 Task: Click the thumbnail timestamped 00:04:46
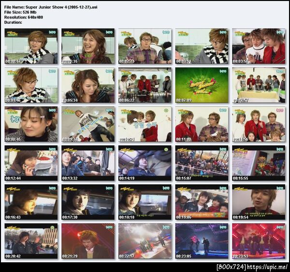[31, 85]
